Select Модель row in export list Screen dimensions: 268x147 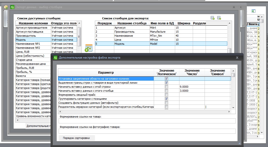coord(161,44)
